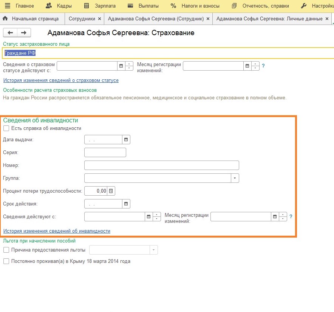Check Причина предоставления льготы checkbox
334x312 pixels.
pos(6,250)
